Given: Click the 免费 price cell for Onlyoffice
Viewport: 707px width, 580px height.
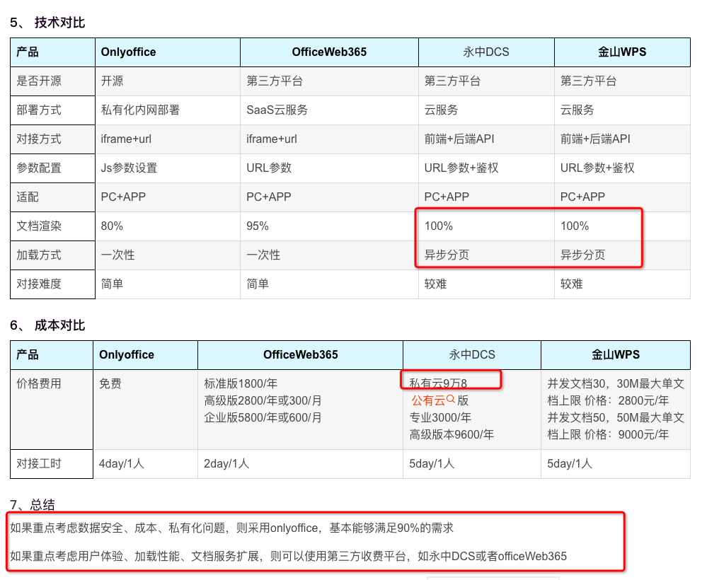Looking at the screenshot, I should 110,384.
